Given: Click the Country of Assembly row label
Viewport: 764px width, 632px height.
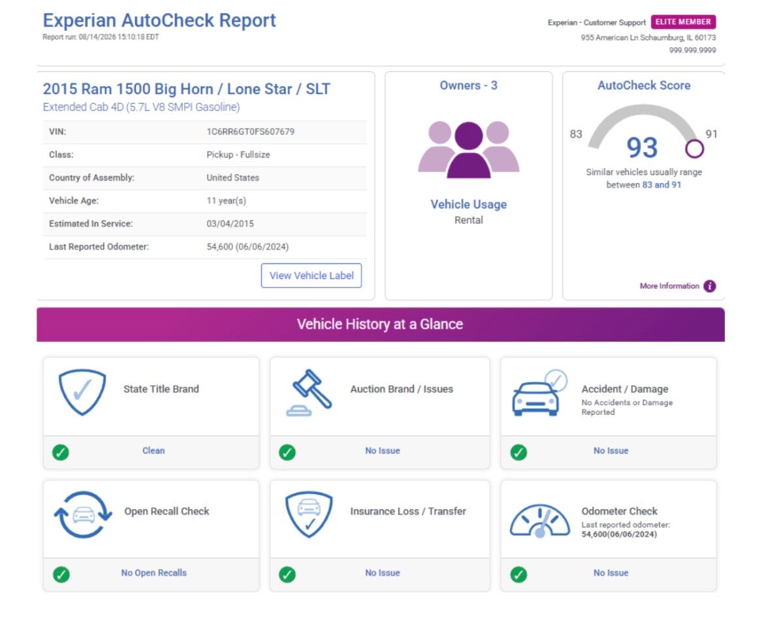Looking at the screenshot, I should 91,178.
